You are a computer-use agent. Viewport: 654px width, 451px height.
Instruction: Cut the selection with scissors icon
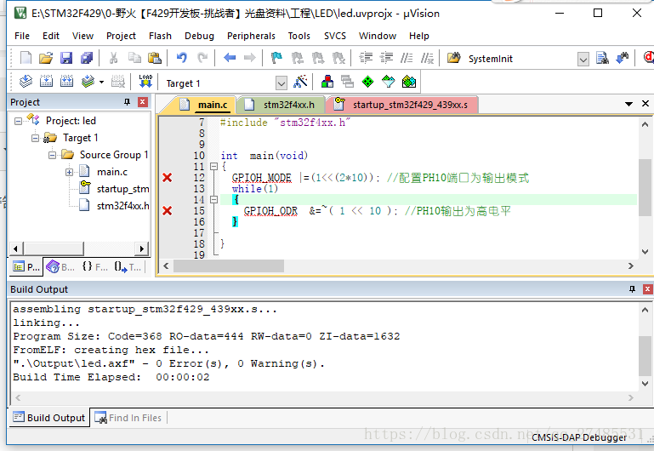(113, 58)
